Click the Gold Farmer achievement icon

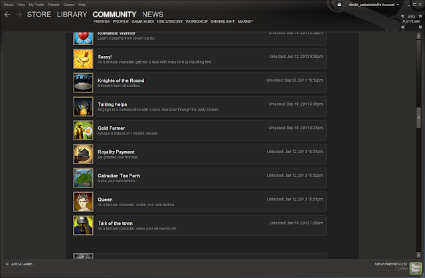tap(83, 130)
